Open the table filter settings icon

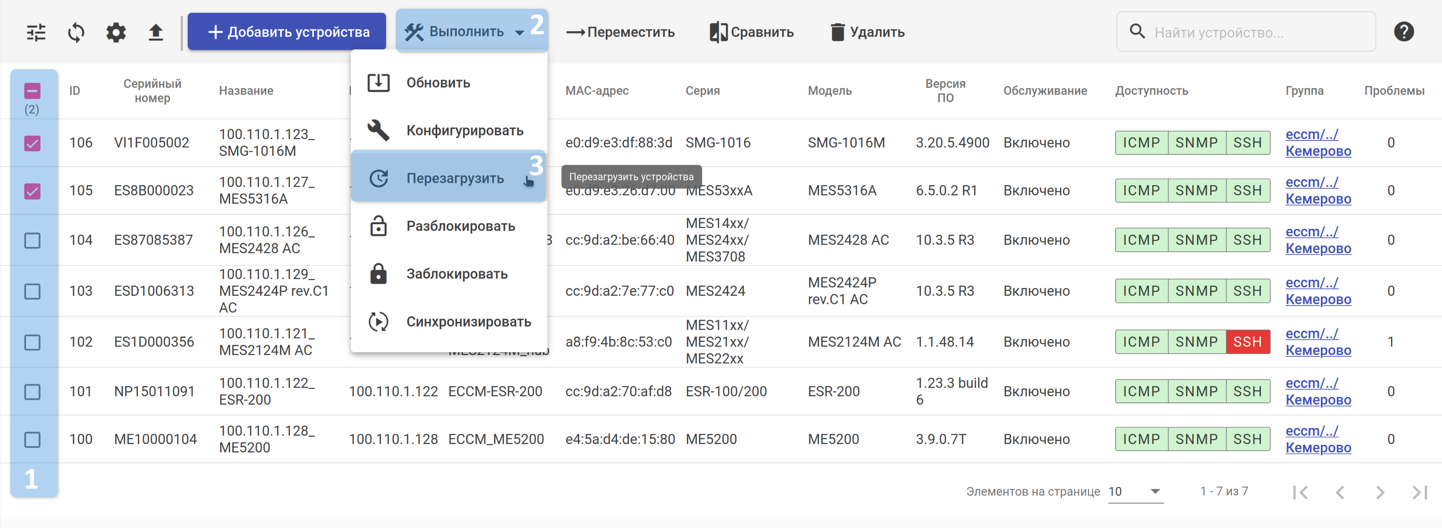coord(36,33)
